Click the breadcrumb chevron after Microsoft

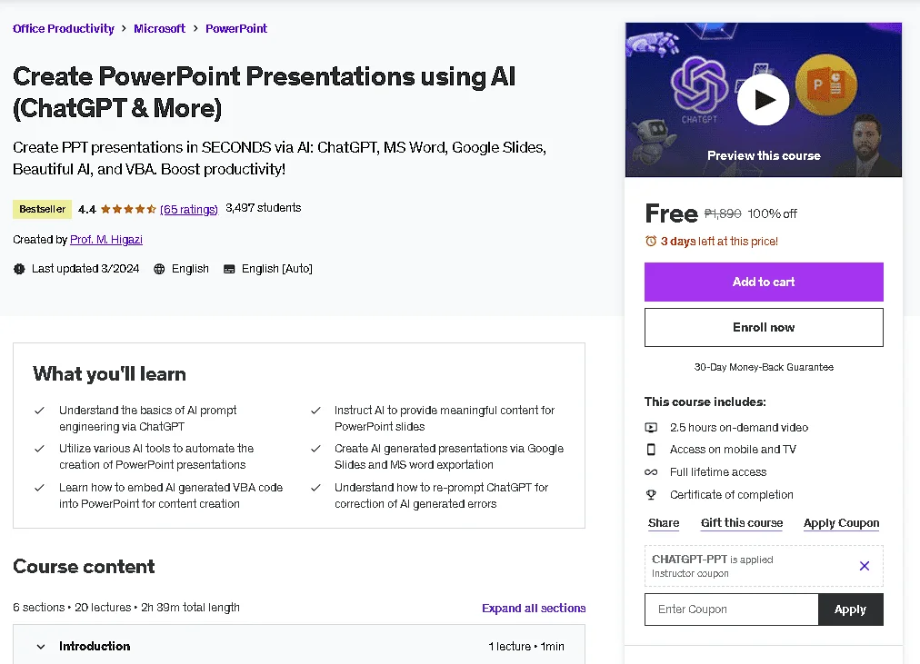click(x=195, y=28)
